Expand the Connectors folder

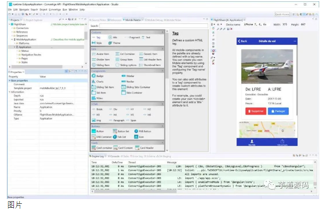click(x=12, y=28)
